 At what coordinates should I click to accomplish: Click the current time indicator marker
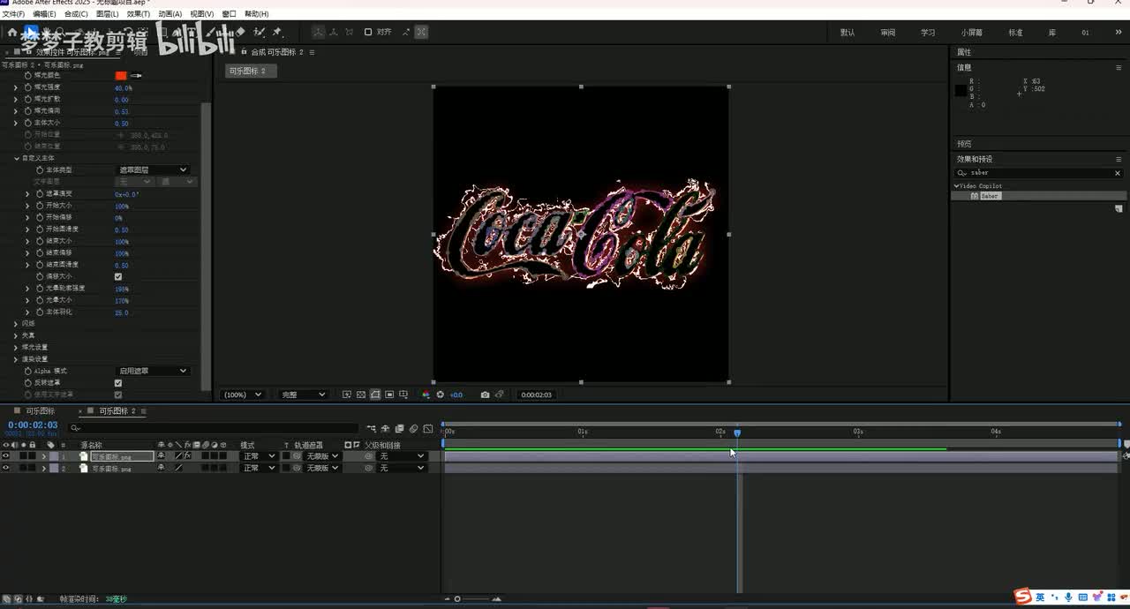click(x=737, y=432)
